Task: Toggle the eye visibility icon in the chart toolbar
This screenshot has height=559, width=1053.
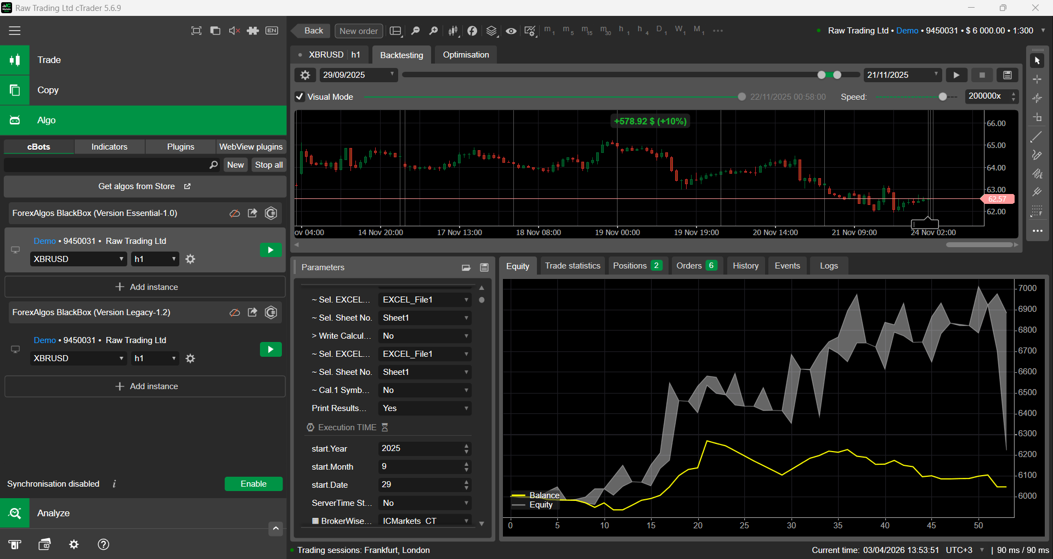Action: pos(511,31)
